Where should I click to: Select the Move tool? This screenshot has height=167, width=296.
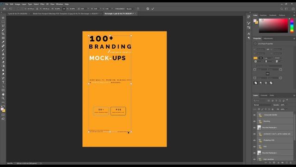point(3,18)
